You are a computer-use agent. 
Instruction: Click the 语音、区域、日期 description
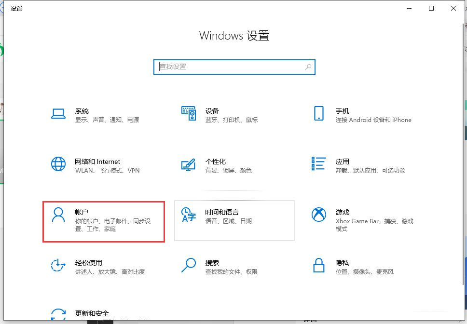(x=229, y=221)
